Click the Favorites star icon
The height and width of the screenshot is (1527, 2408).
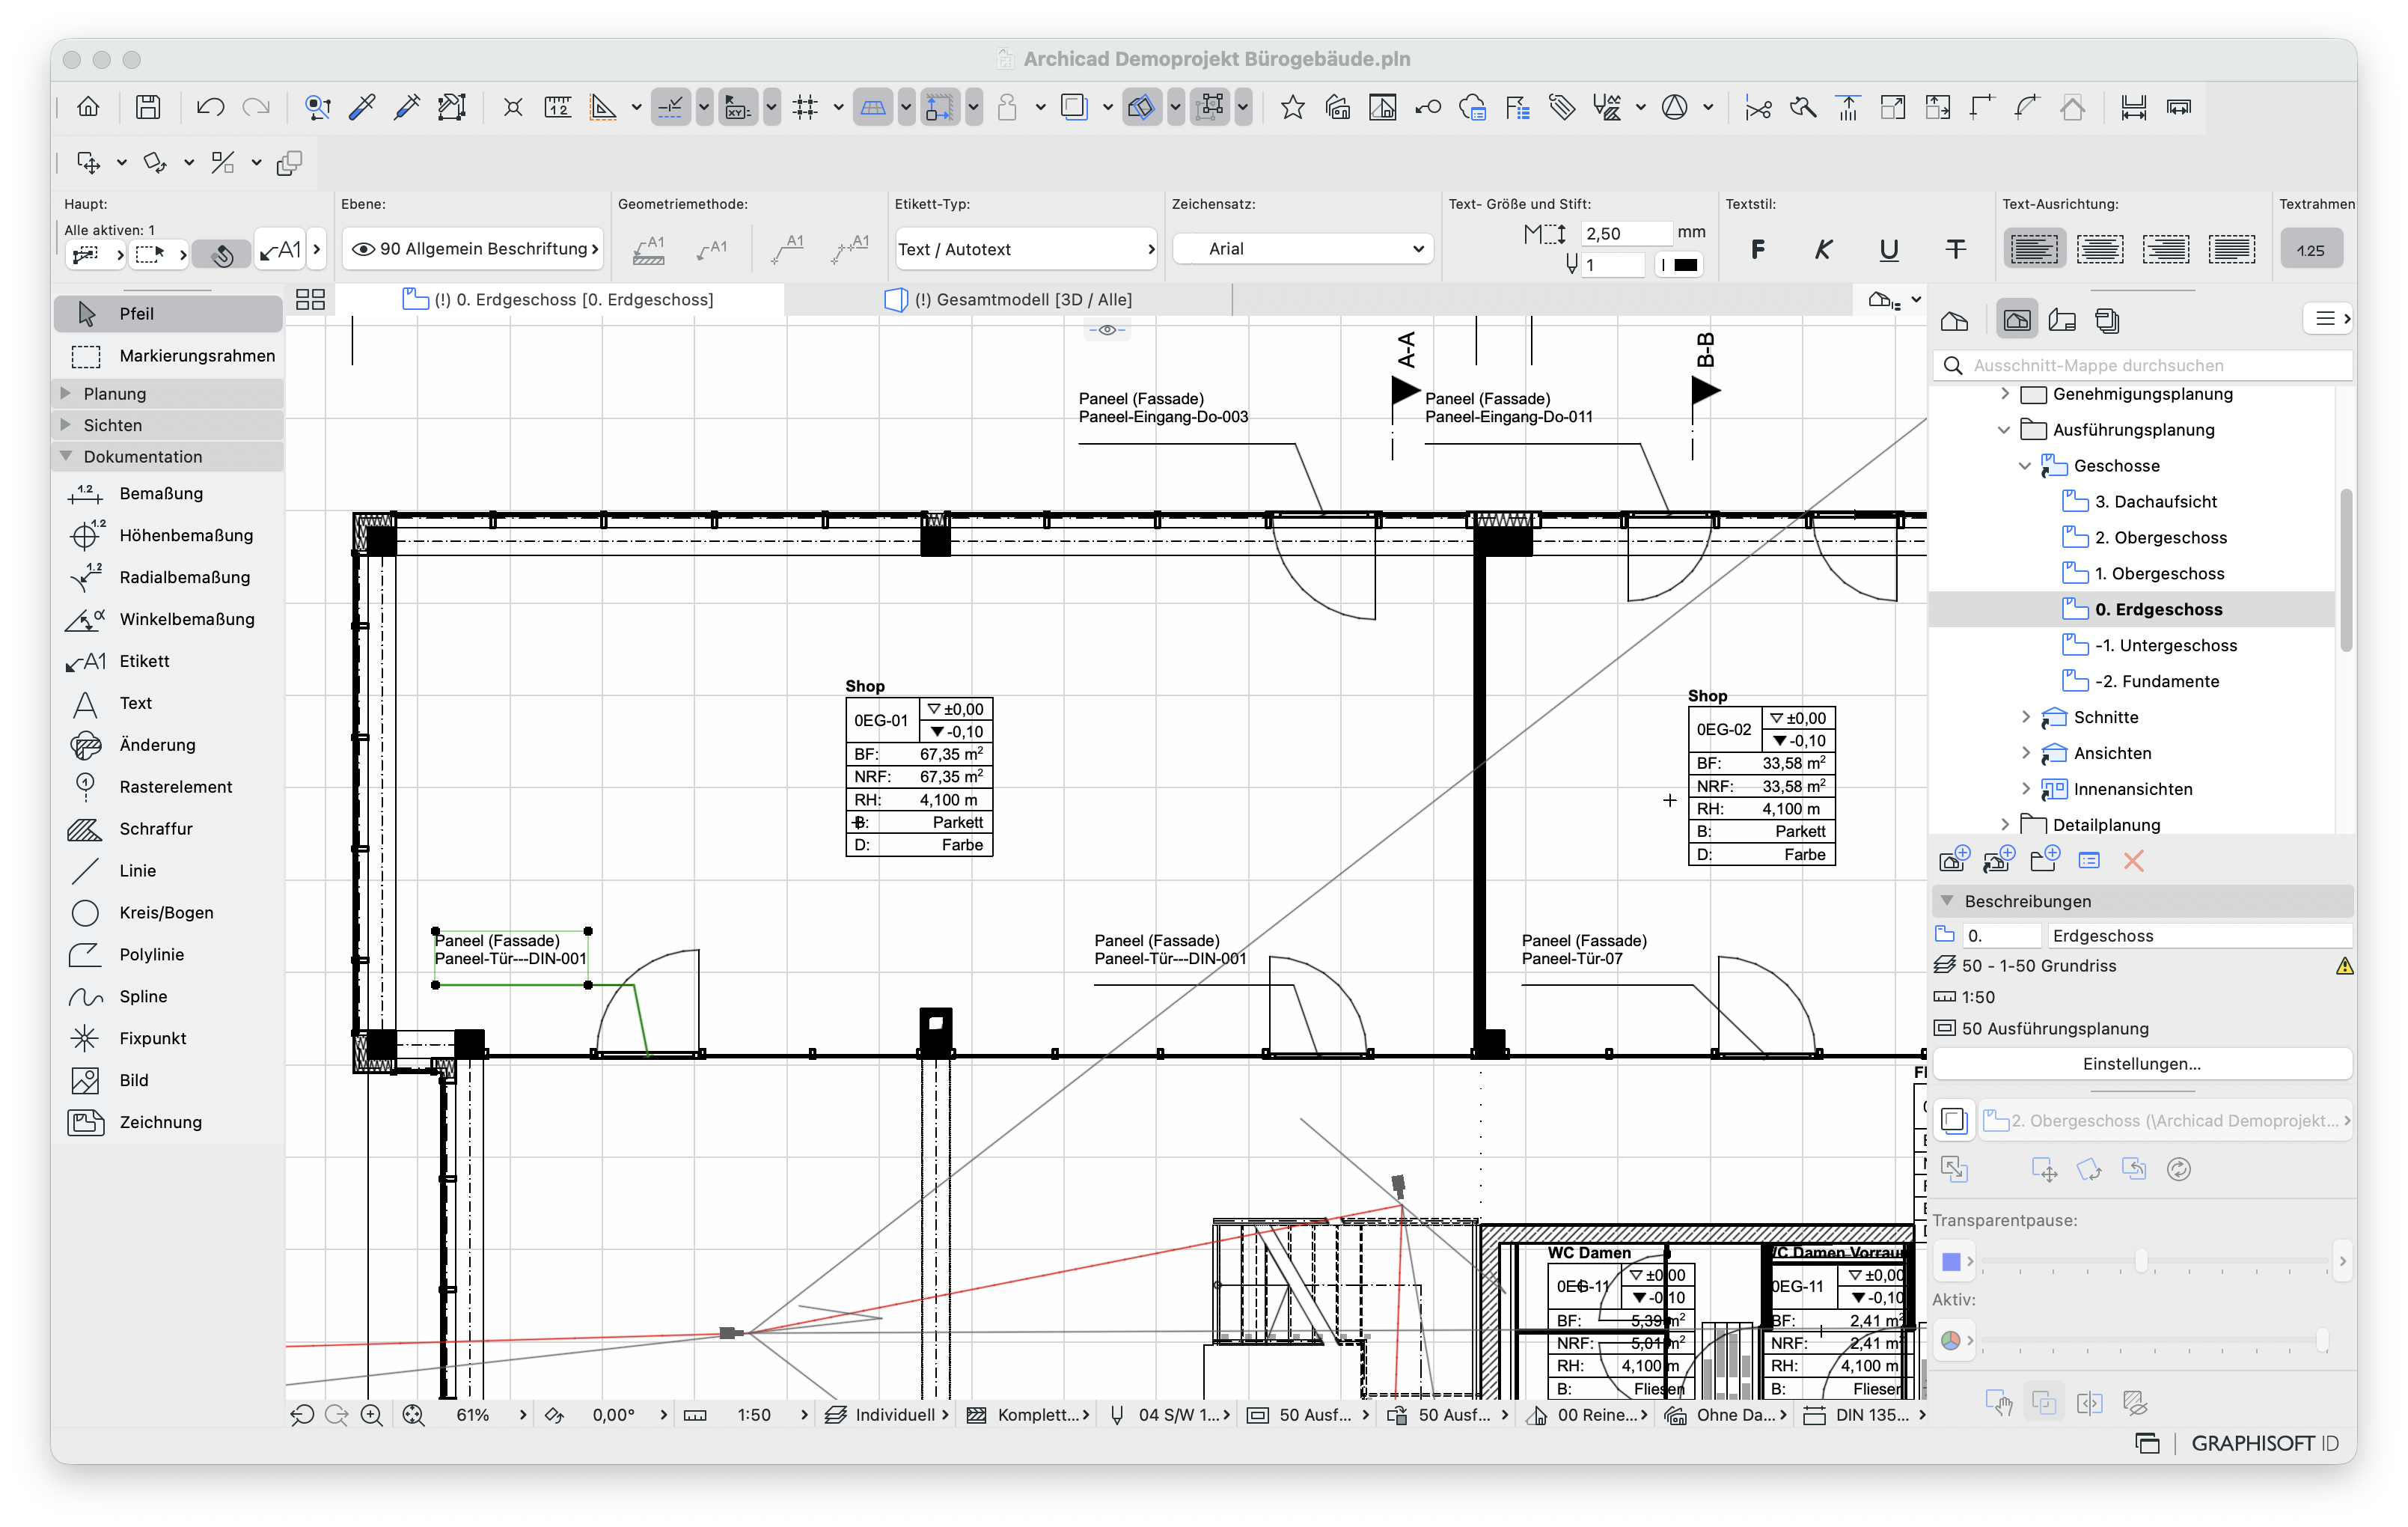pos(1293,107)
